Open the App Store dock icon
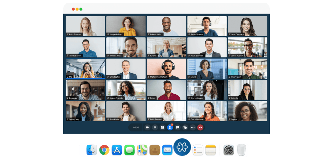336x161 pixels. coord(117,150)
